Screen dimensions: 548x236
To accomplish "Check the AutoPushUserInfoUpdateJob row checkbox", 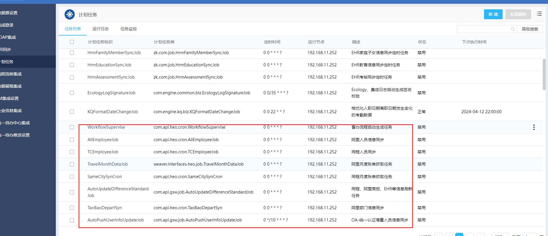I will 72,220.
